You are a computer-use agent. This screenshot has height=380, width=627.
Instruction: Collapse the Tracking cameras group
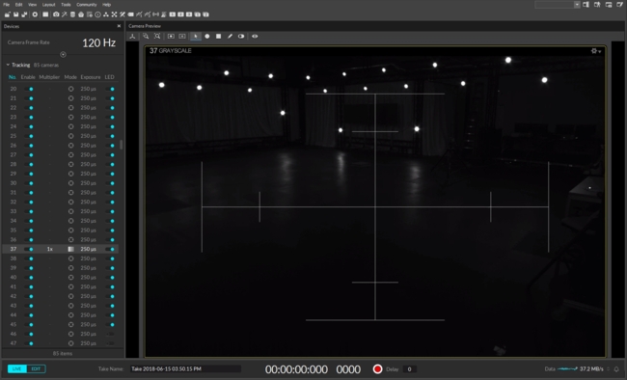click(8, 65)
